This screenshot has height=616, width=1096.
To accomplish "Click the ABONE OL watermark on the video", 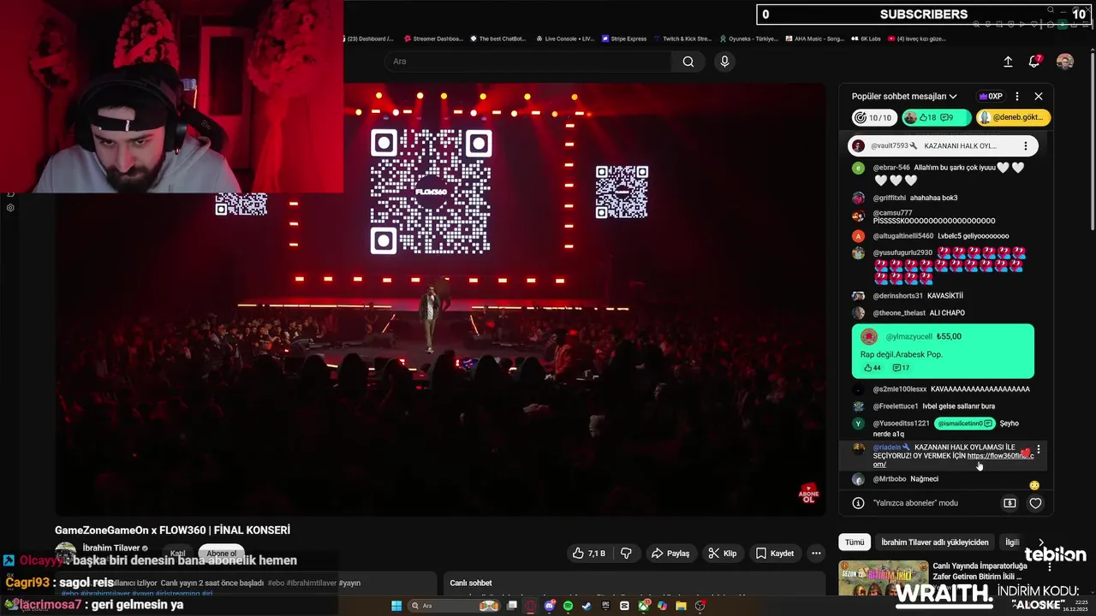I will [x=808, y=494].
